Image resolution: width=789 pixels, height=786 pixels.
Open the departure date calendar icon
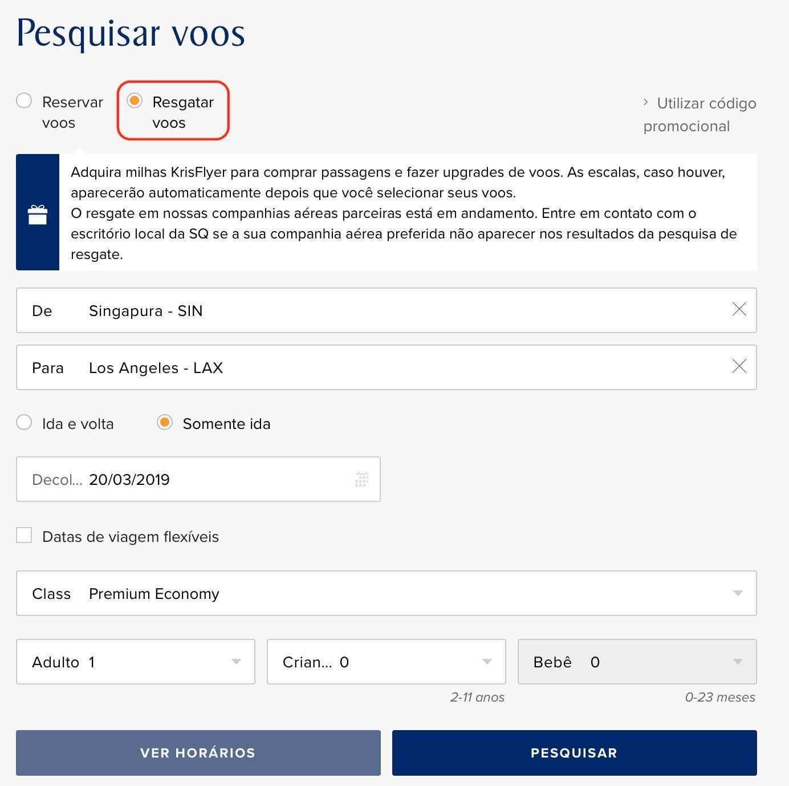[361, 479]
